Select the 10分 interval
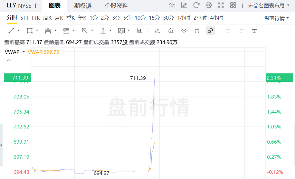The image size is (295, 179). (x=140, y=18)
